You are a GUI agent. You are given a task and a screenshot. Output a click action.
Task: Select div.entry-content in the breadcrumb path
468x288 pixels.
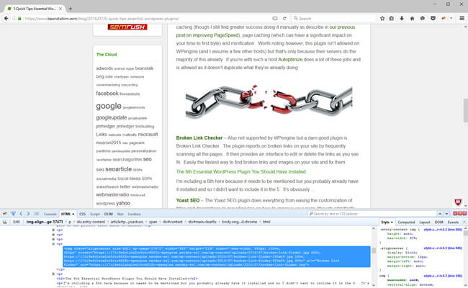[91, 222]
